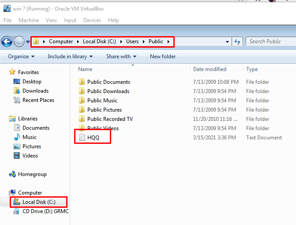Expand the address bar history dropdown arrow
The image size is (296, 225).
[227, 42]
